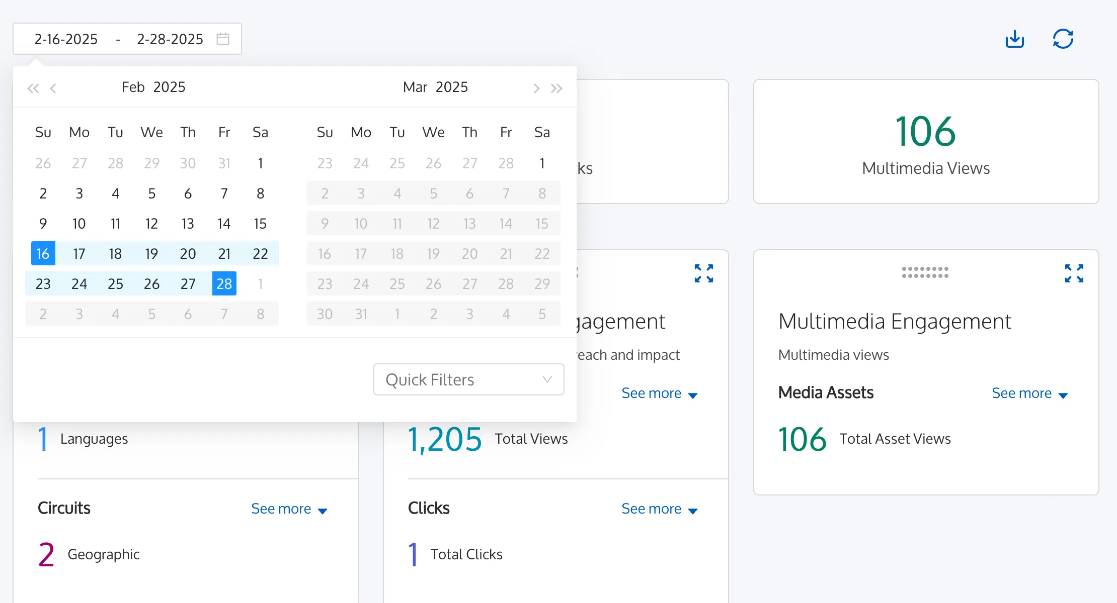Select February 22 in the calendar

pyautogui.click(x=261, y=253)
